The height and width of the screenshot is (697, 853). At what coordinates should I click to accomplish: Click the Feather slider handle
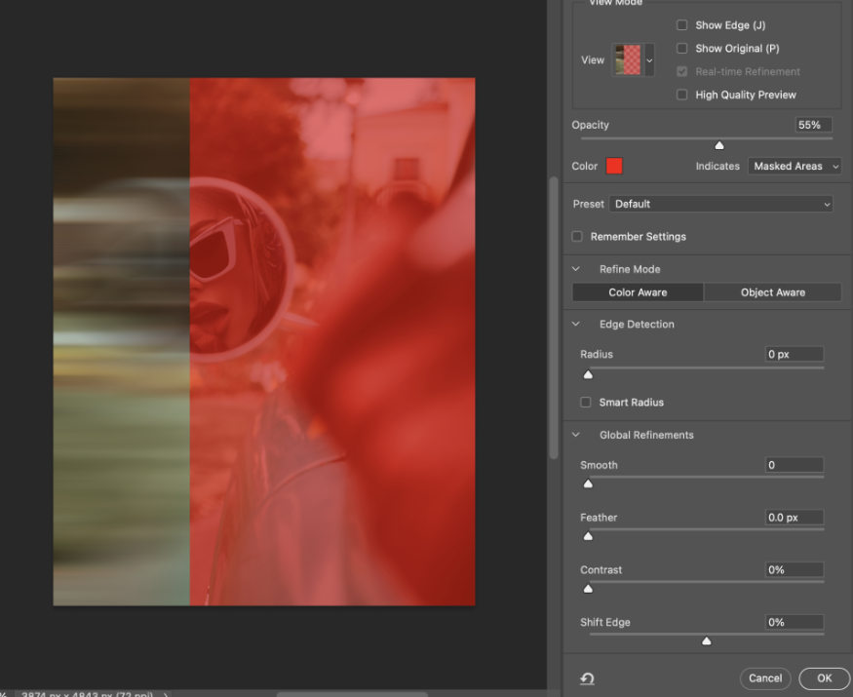click(x=588, y=536)
